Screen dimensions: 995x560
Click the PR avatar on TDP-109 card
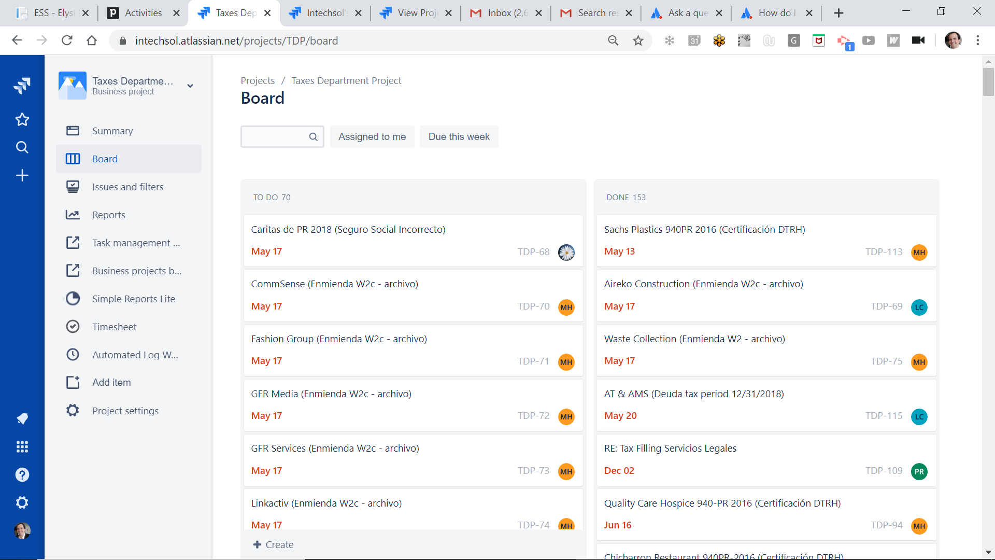point(919,471)
